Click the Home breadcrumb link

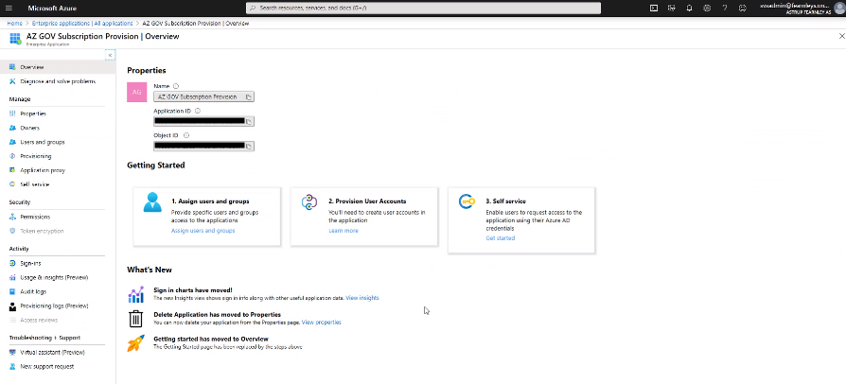[x=14, y=24]
